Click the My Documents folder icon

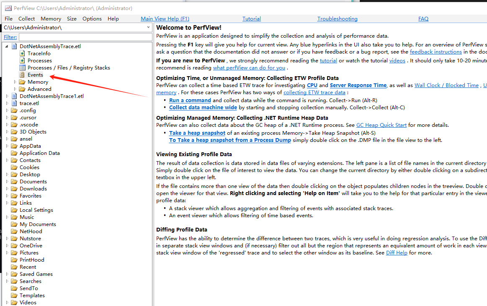[x=14, y=224]
